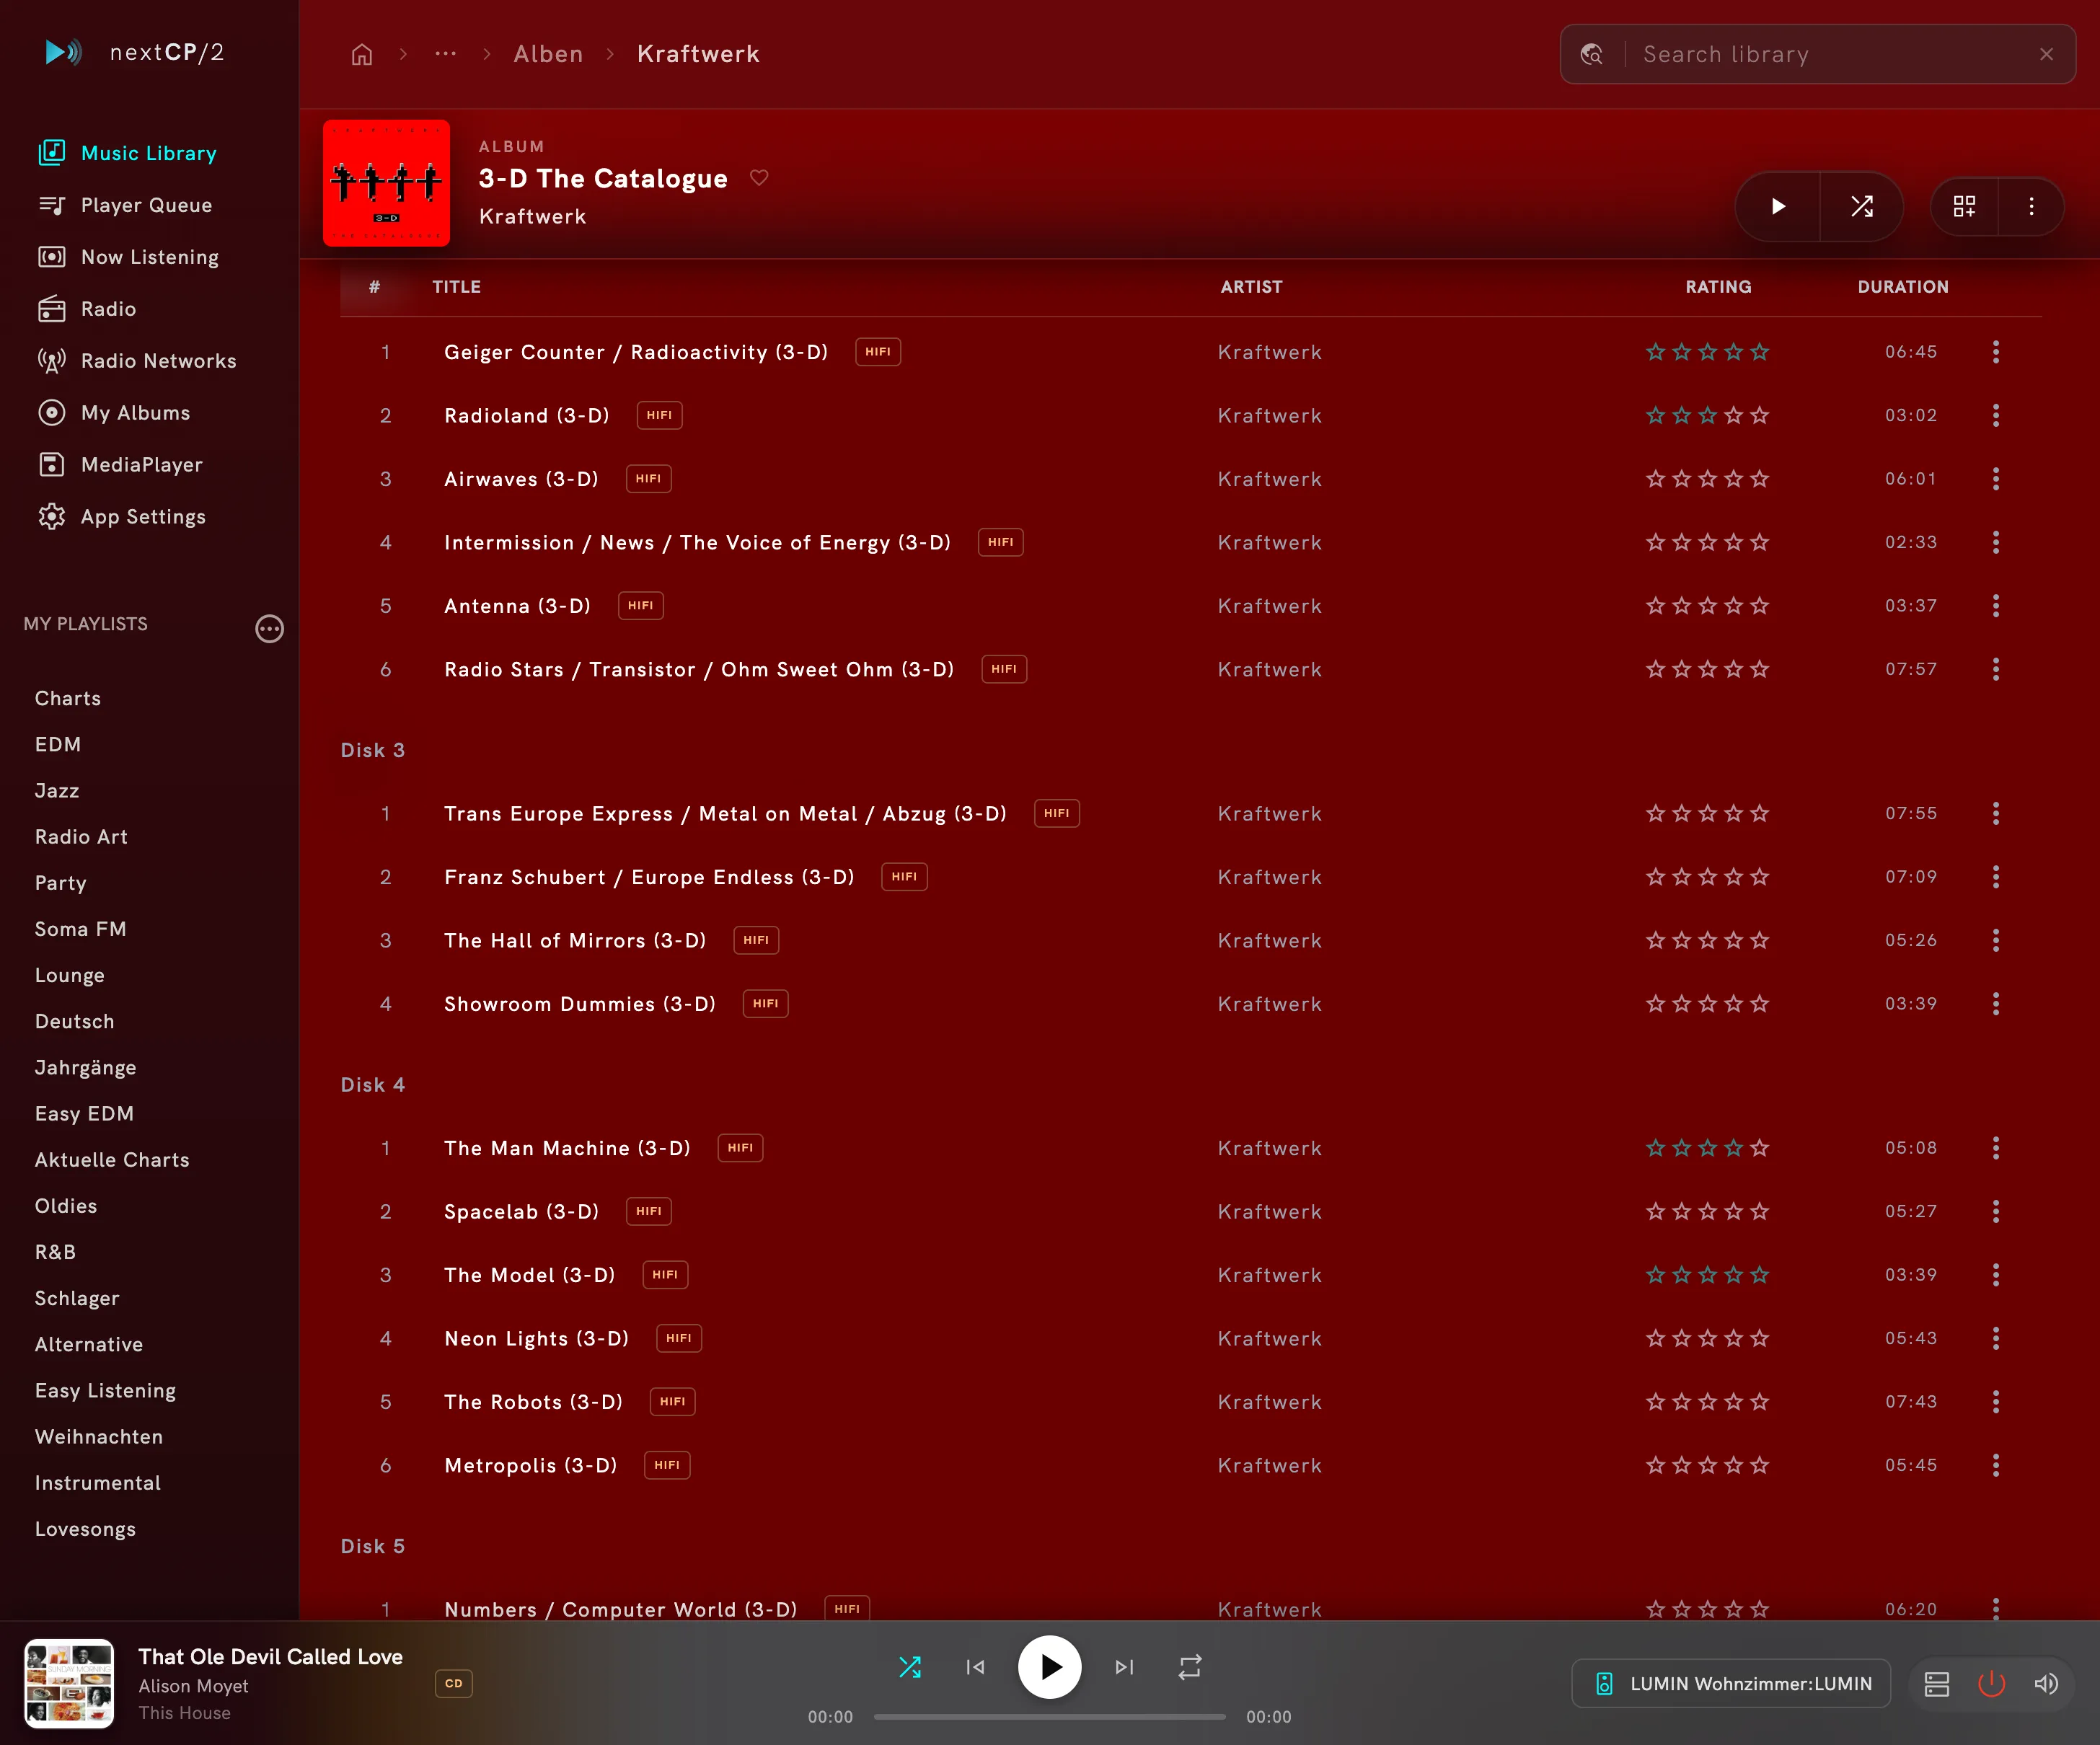Go to Now Listening
The height and width of the screenshot is (1745, 2100).
pyautogui.click(x=128, y=257)
